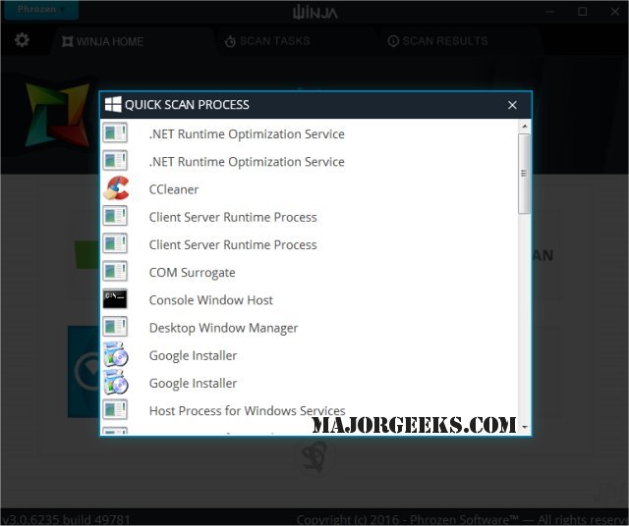The width and height of the screenshot is (629, 526).
Task: Click the second Google Installer disc icon
Action: (x=116, y=382)
